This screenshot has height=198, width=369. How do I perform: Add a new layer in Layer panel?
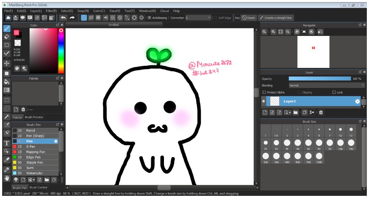click(265, 112)
